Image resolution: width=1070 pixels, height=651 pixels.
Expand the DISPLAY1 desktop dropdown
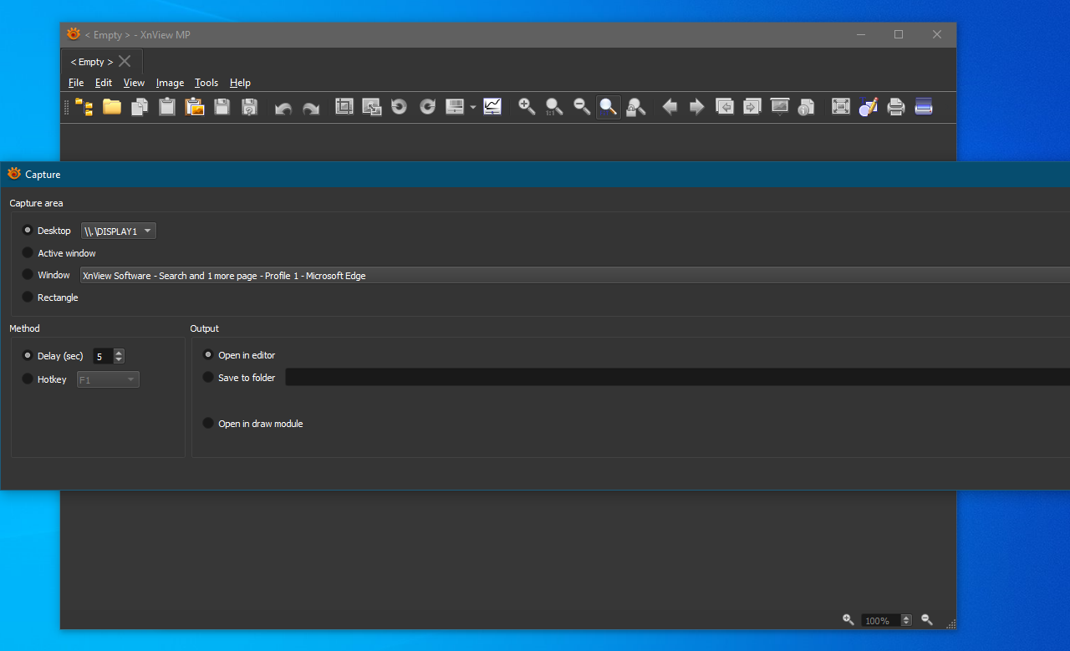[118, 231]
